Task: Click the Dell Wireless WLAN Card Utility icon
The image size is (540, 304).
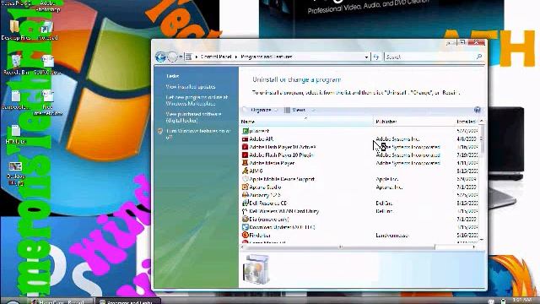Action: coord(245,211)
